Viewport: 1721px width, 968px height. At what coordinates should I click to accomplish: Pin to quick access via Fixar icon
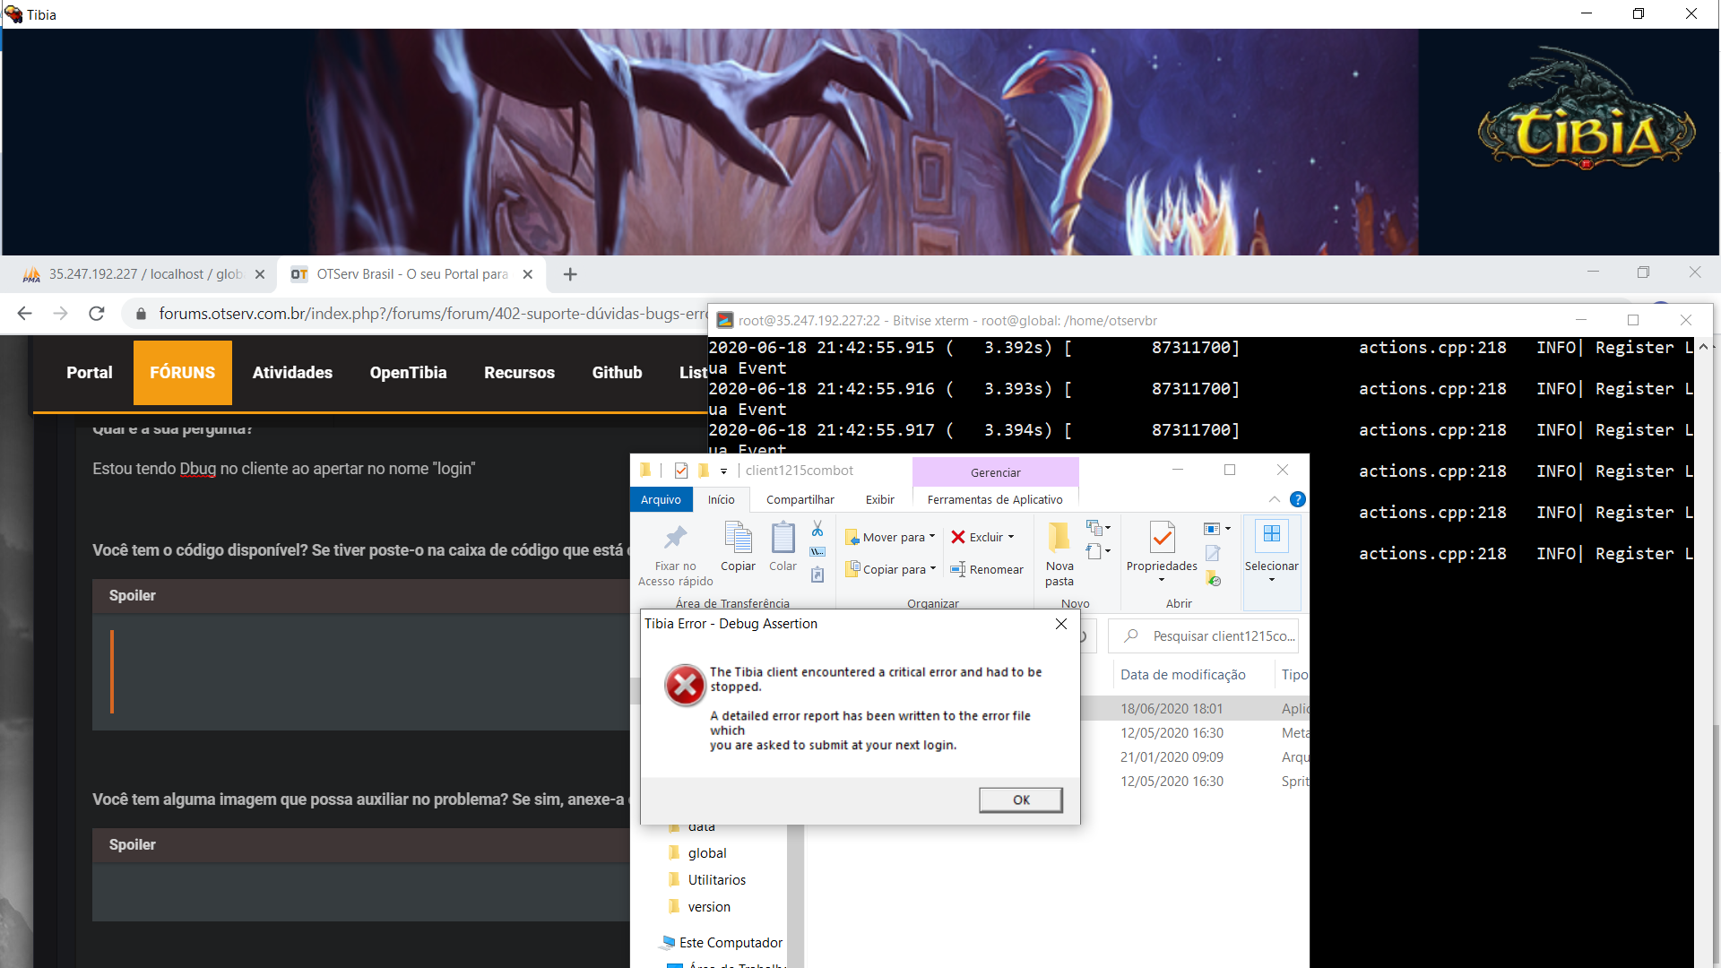pyautogui.click(x=675, y=537)
